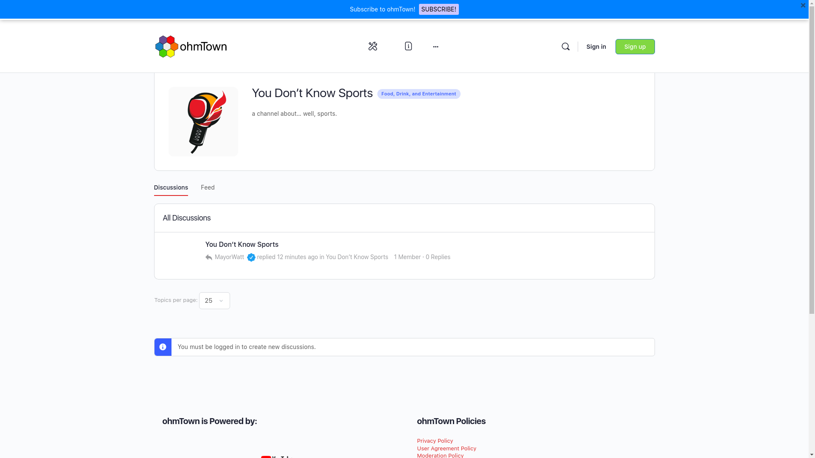Click the reply arrow icon beside MayorWatt
This screenshot has height=458, width=815.
click(x=208, y=257)
